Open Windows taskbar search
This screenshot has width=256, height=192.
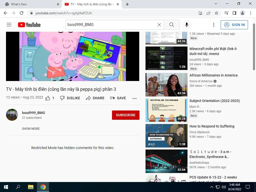(x=18, y=187)
